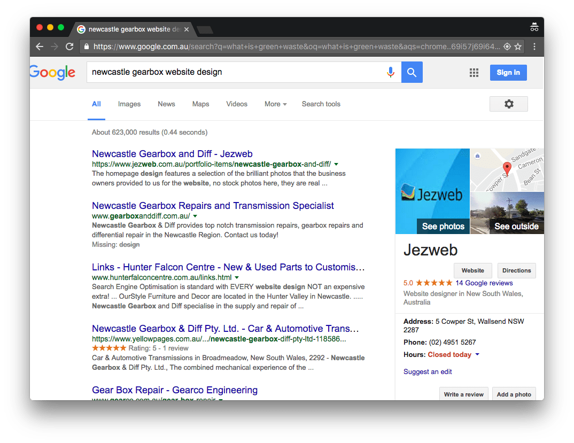Expand the gearboxanddiff.com.au URL dropdown arrow

tap(195, 216)
